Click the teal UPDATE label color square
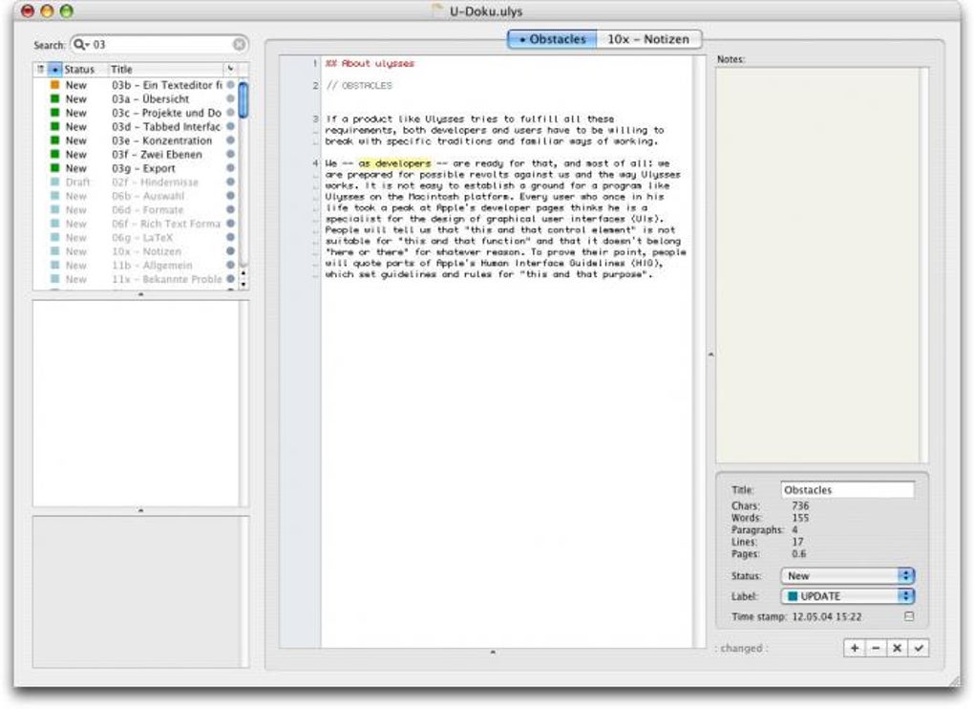Viewport: 974px width, 709px height. point(793,596)
